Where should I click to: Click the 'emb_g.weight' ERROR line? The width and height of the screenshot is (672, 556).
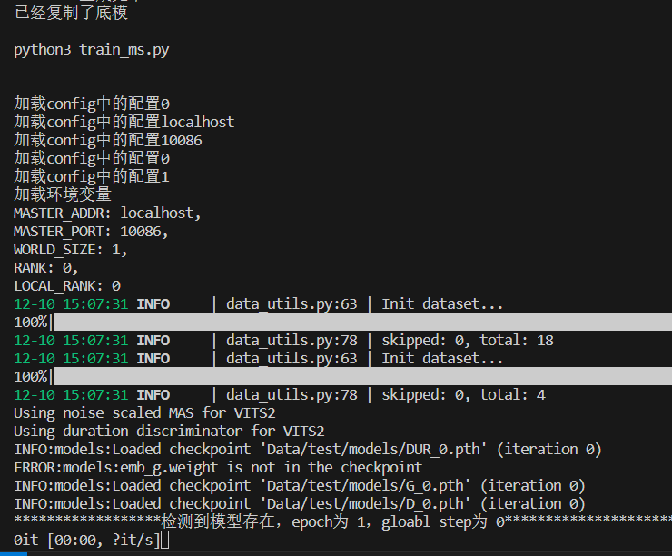pyautogui.click(x=218, y=467)
